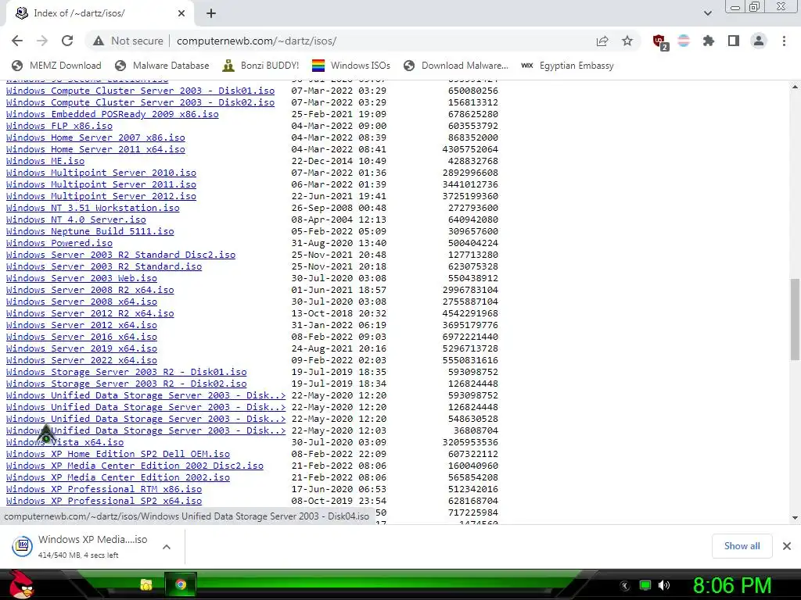The height and width of the screenshot is (600, 801).
Task: Open a new tab with the plus button
Action: pos(211,13)
